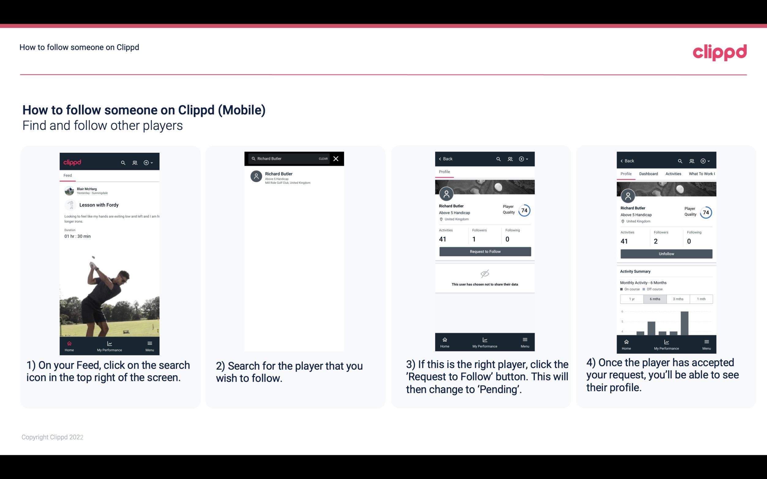Click the search icon on Feed screen
Viewport: 767px width, 479px height.
click(x=122, y=162)
